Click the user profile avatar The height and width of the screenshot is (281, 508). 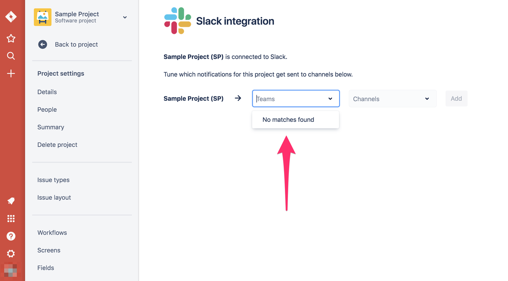11,270
